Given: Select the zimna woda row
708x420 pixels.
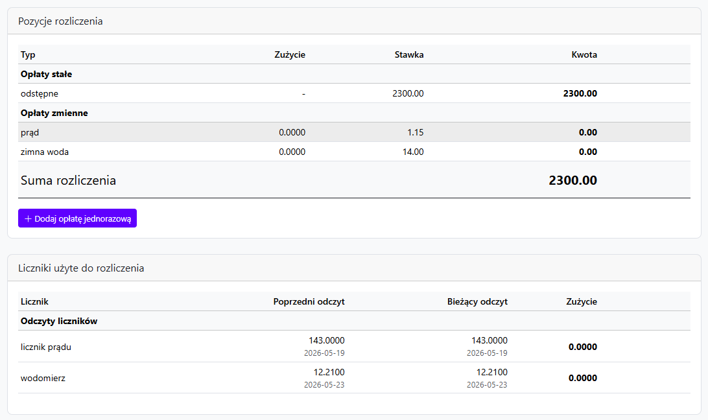Looking at the screenshot, I should (x=354, y=152).
